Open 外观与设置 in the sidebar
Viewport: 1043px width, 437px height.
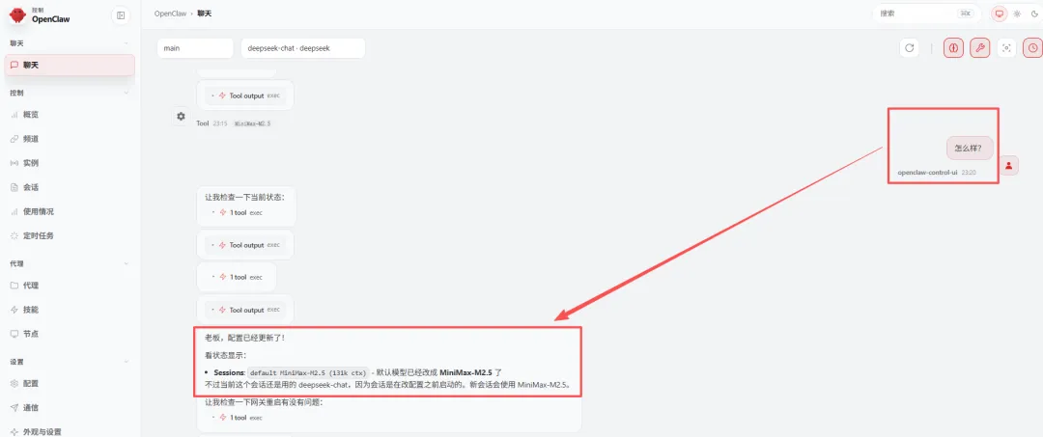(x=70, y=431)
